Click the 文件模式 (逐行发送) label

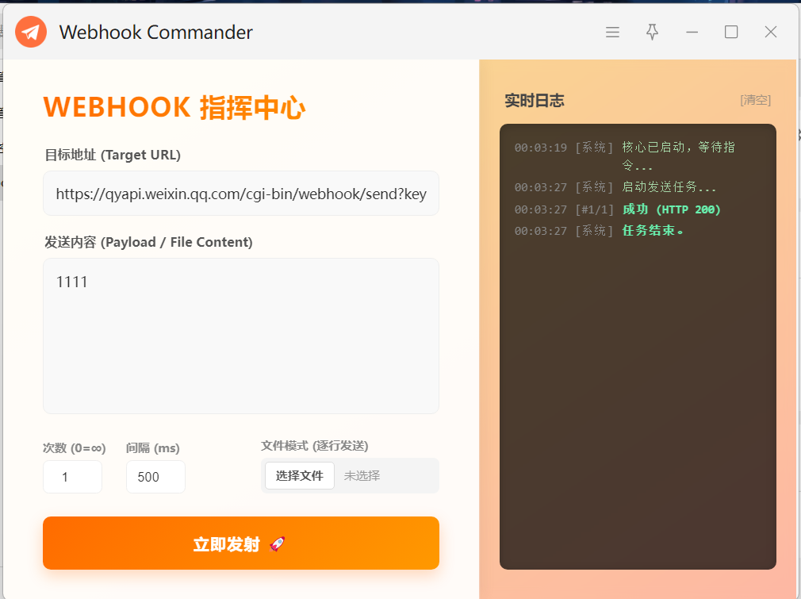click(315, 446)
